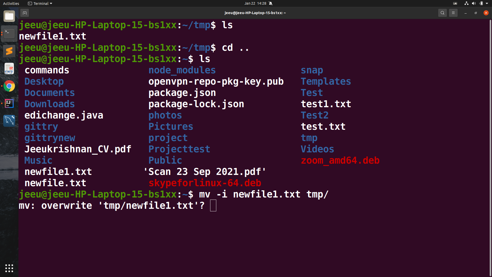Viewport: 492px width, 277px height.
Task: Click Activities in the top bar
Action: (x=11, y=3)
